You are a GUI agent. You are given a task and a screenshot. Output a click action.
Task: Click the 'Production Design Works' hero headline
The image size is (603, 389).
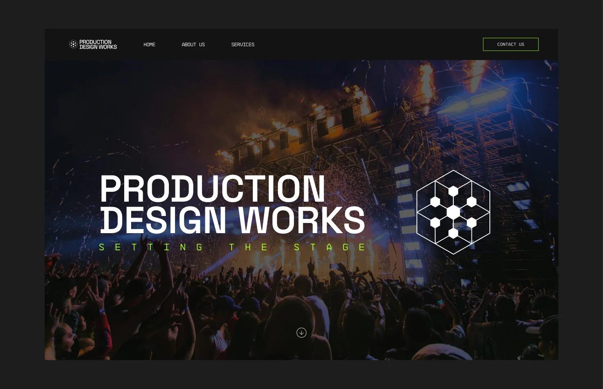(x=232, y=204)
